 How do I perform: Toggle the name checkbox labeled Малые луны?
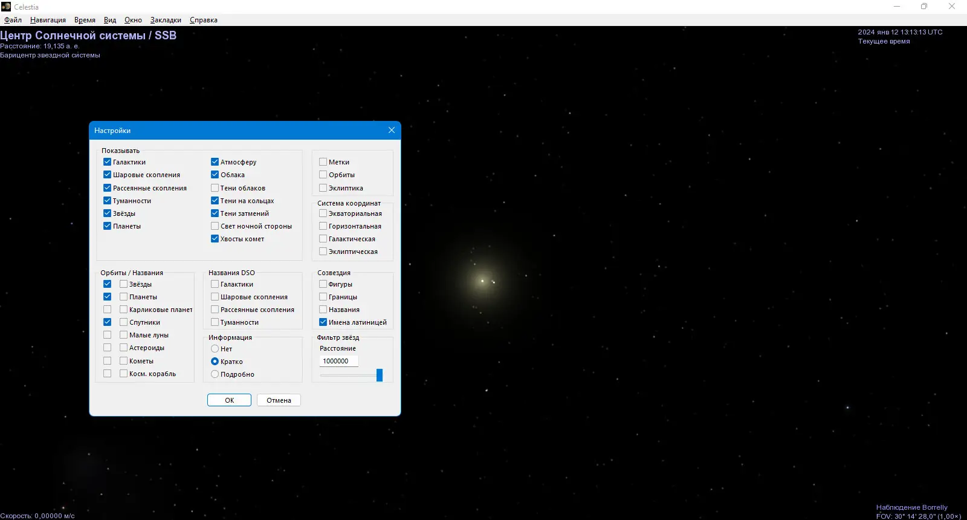coord(123,335)
